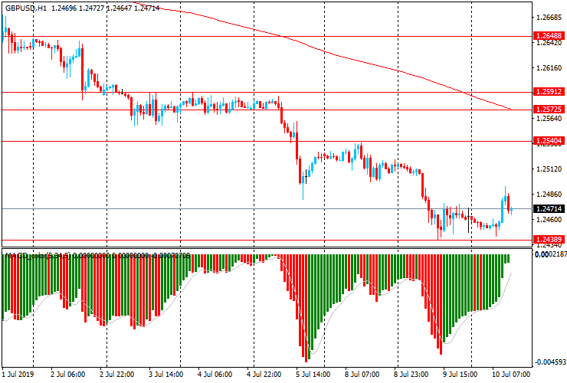Select the 1.26488 red price level label

click(x=549, y=35)
